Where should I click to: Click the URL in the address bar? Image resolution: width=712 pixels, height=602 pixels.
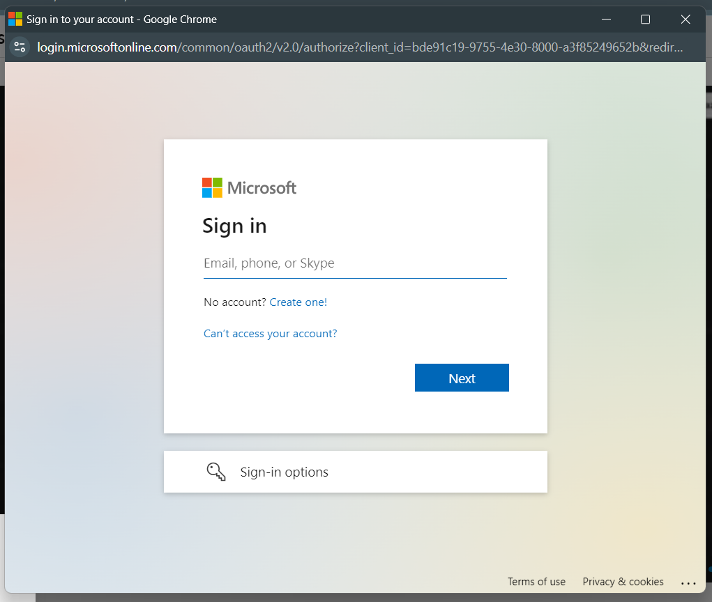pyautogui.click(x=360, y=47)
